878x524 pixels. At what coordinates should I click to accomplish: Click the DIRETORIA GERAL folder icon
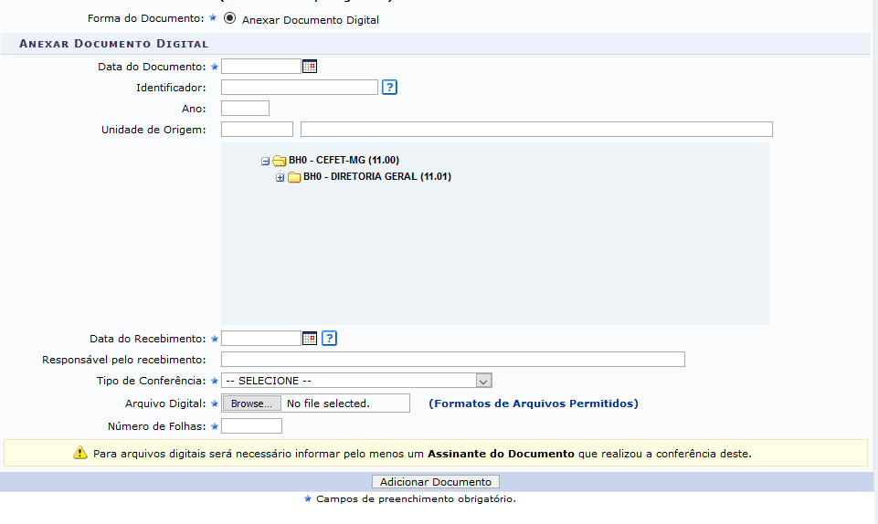[294, 177]
